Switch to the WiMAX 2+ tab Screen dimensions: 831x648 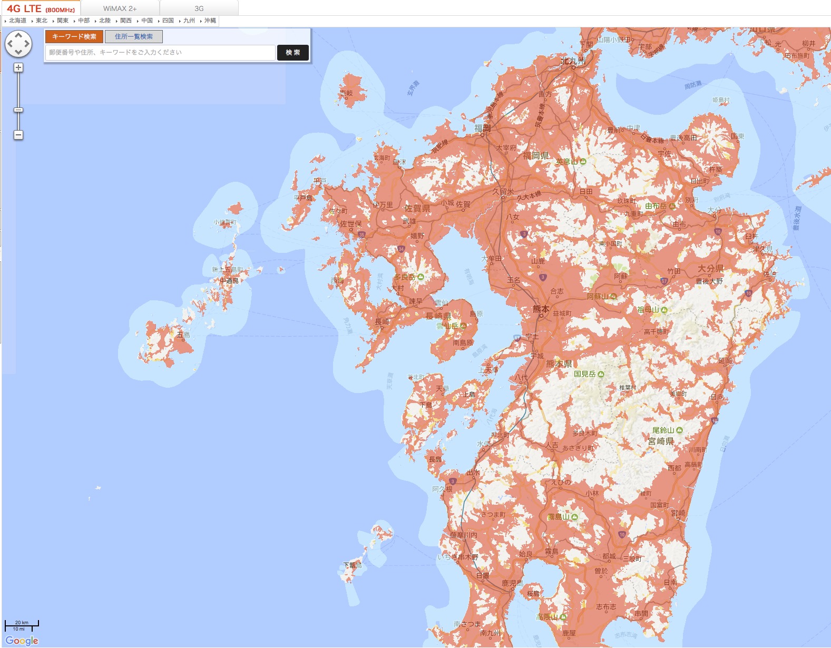(120, 8)
